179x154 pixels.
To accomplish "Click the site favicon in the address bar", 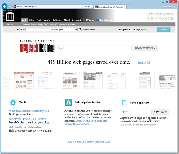I will (x=15, y=7).
